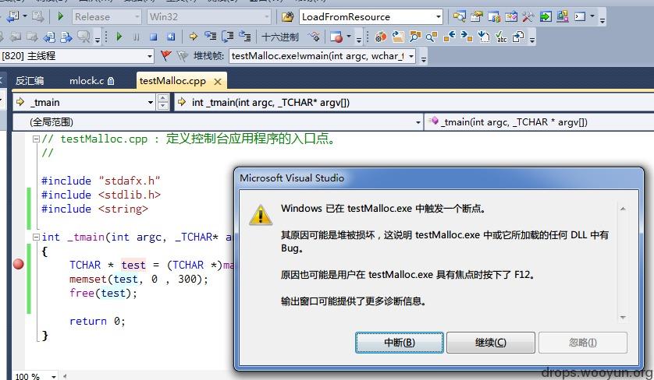Click the Visual Assist tomato options icon
Viewport: 654px width, 380px height.
[x=380, y=37]
